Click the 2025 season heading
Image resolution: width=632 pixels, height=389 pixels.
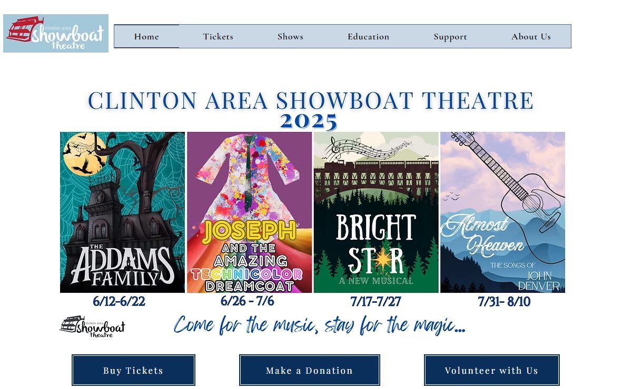[309, 121]
